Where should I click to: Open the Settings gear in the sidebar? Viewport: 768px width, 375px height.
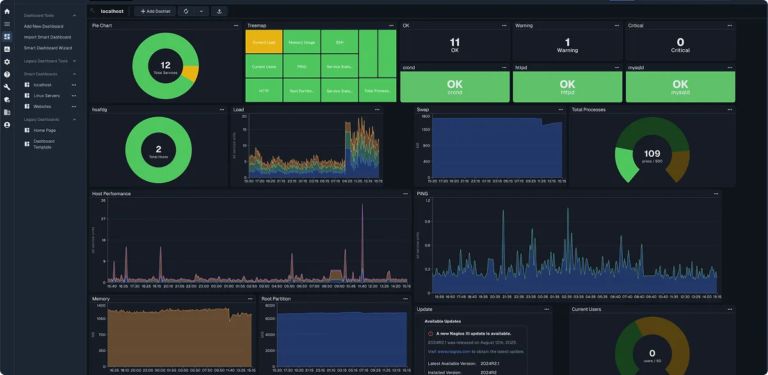[x=6, y=61]
